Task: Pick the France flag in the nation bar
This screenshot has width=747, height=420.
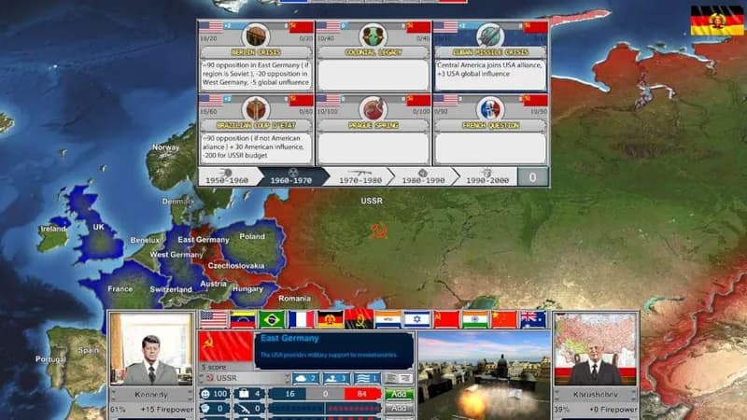Action: (x=301, y=319)
